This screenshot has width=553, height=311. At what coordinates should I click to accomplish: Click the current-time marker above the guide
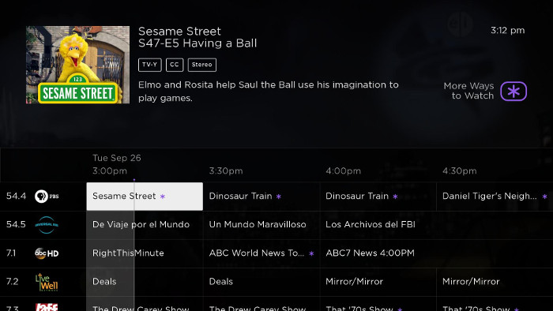[x=134, y=180]
